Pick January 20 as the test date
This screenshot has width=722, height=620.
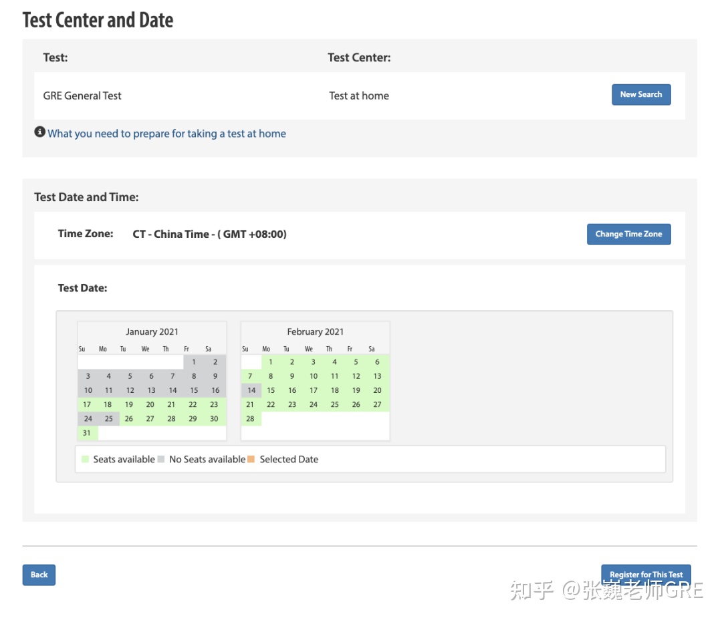point(150,405)
